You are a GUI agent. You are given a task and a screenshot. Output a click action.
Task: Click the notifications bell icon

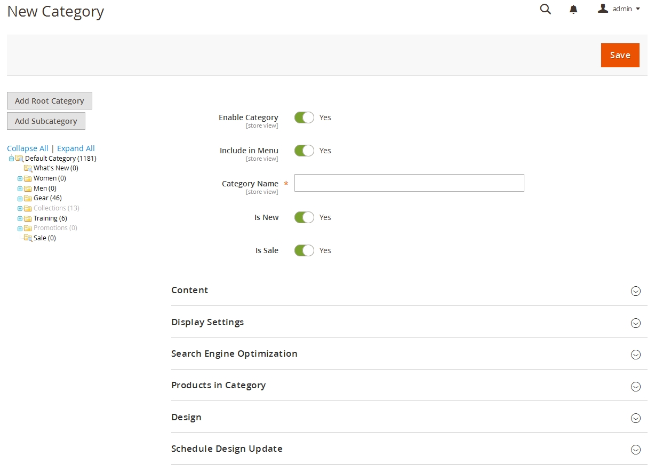coord(573,10)
